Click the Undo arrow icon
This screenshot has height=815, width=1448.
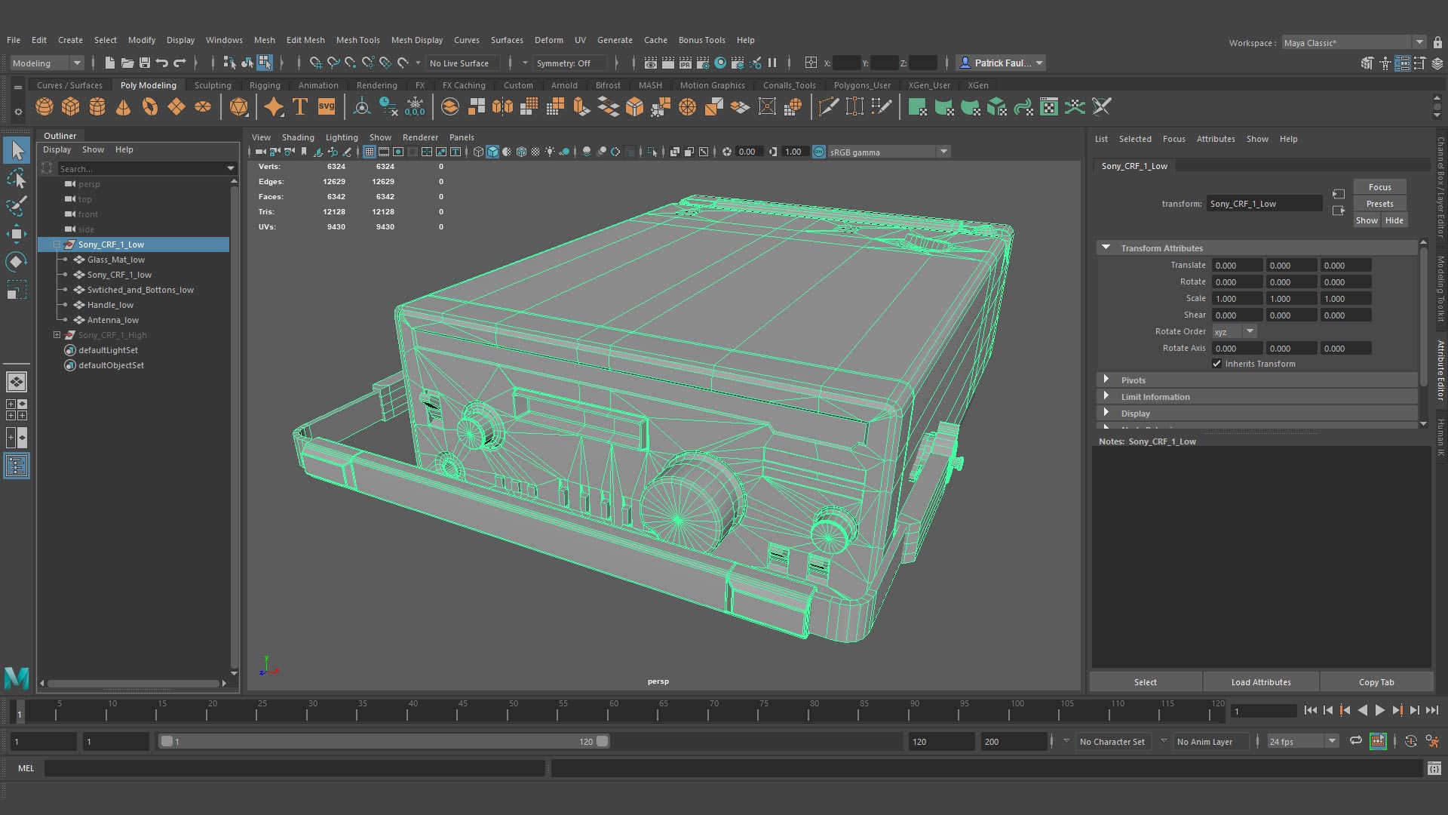162,63
